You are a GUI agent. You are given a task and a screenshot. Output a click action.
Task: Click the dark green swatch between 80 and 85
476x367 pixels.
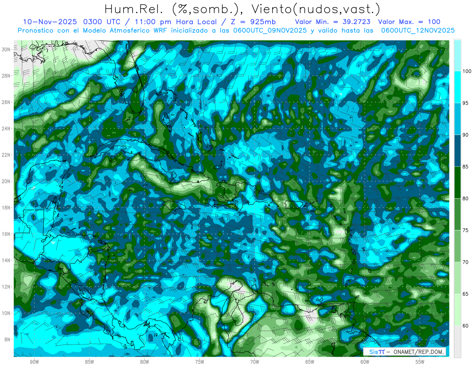tap(457, 183)
